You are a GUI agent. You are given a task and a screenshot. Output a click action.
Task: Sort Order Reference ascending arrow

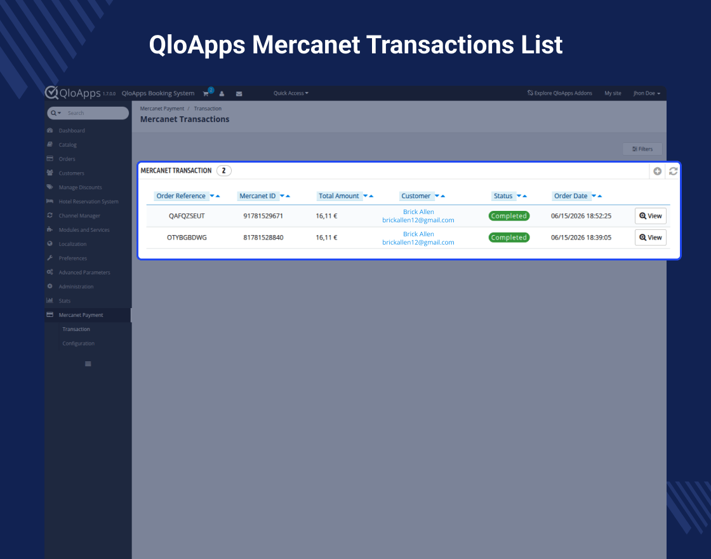click(218, 196)
